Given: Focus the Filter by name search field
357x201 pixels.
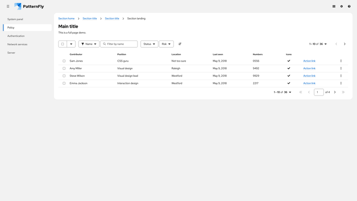Looking at the screenshot, I should click(119, 44).
